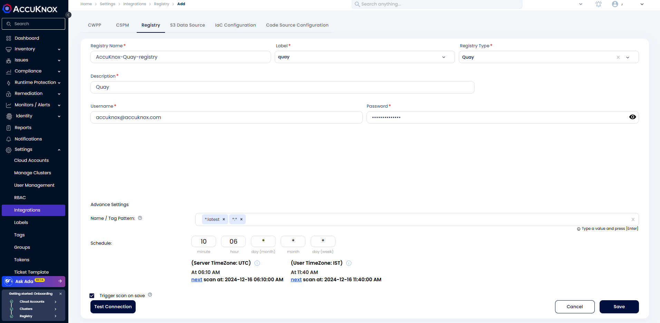Open the user account dropdown arrow
660x323 pixels.
click(642, 4)
